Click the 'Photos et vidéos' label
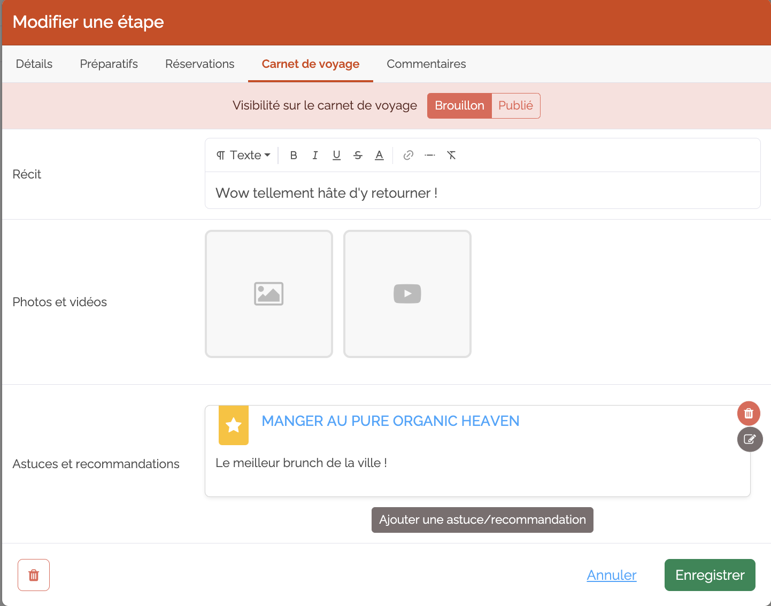The width and height of the screenshot is (771, 606). coord(60,302)
